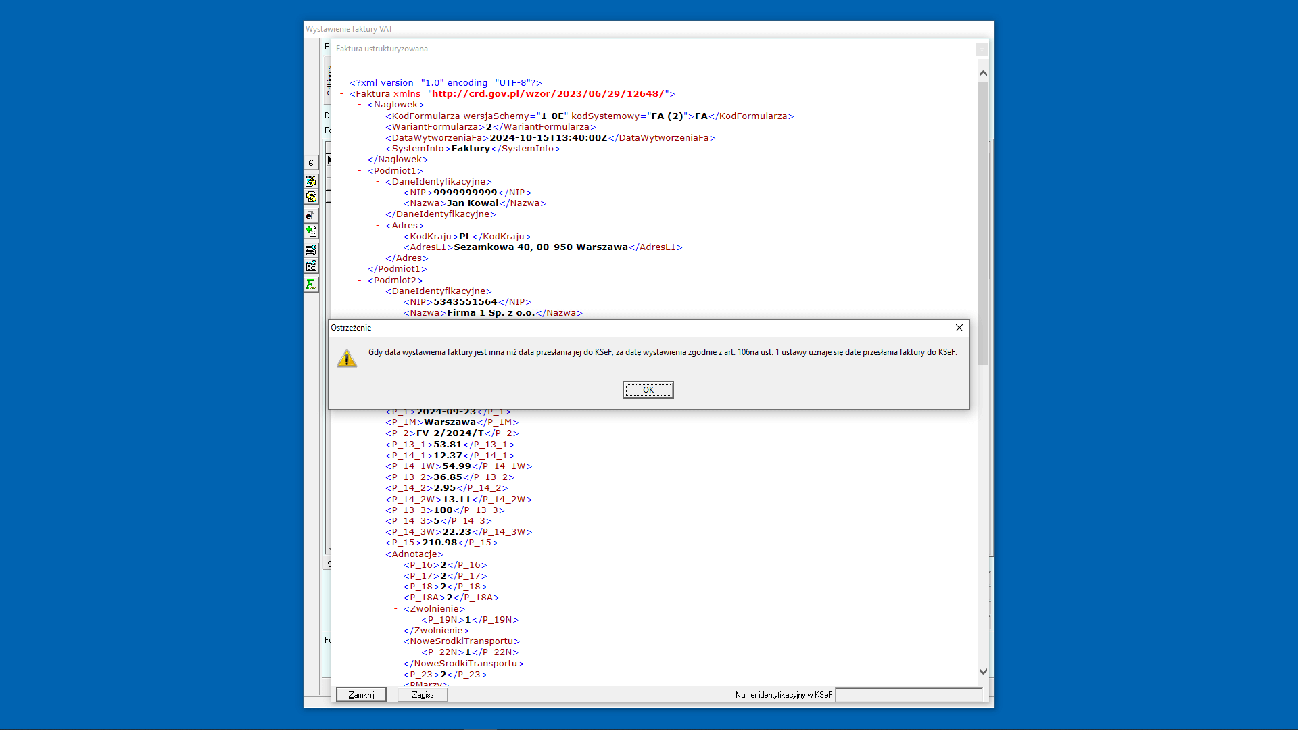Screen dimensions: 1298x730
Task: Click the Numer identyfikacyjny w KSeF field
Action: tap(909, 694)
